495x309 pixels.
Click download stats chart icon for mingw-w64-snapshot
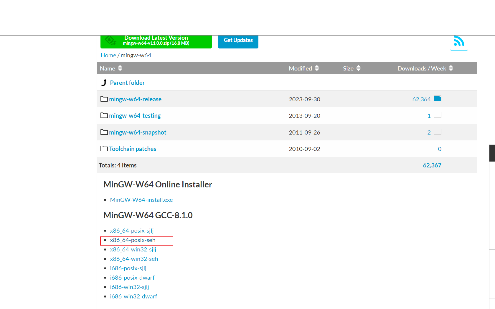coord(438,132)
